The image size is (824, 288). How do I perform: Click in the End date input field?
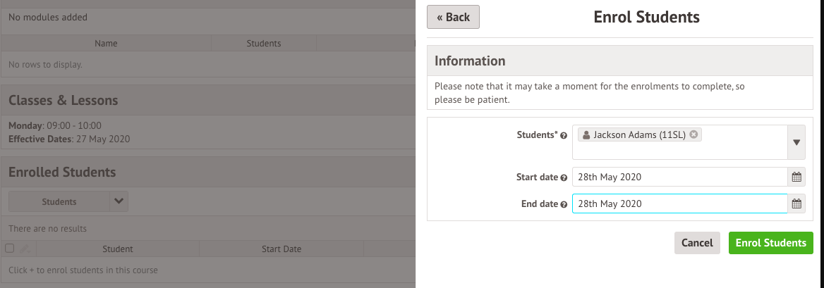[679, 204]
